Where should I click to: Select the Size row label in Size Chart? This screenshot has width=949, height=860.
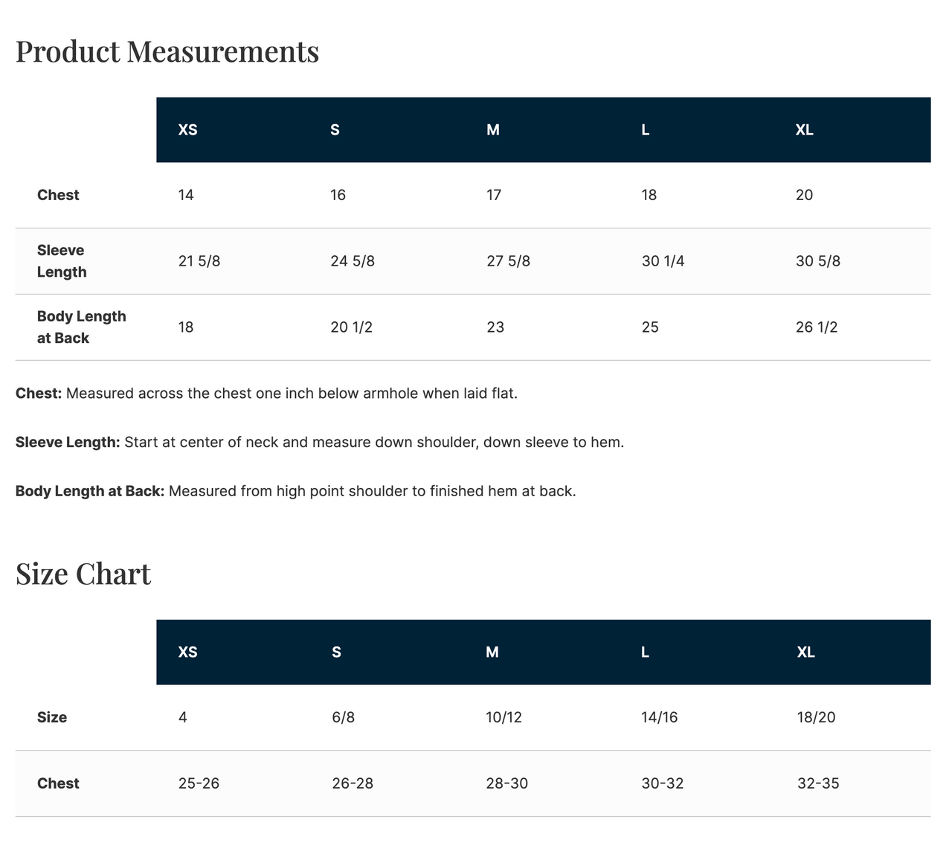[x=52, y=718]
